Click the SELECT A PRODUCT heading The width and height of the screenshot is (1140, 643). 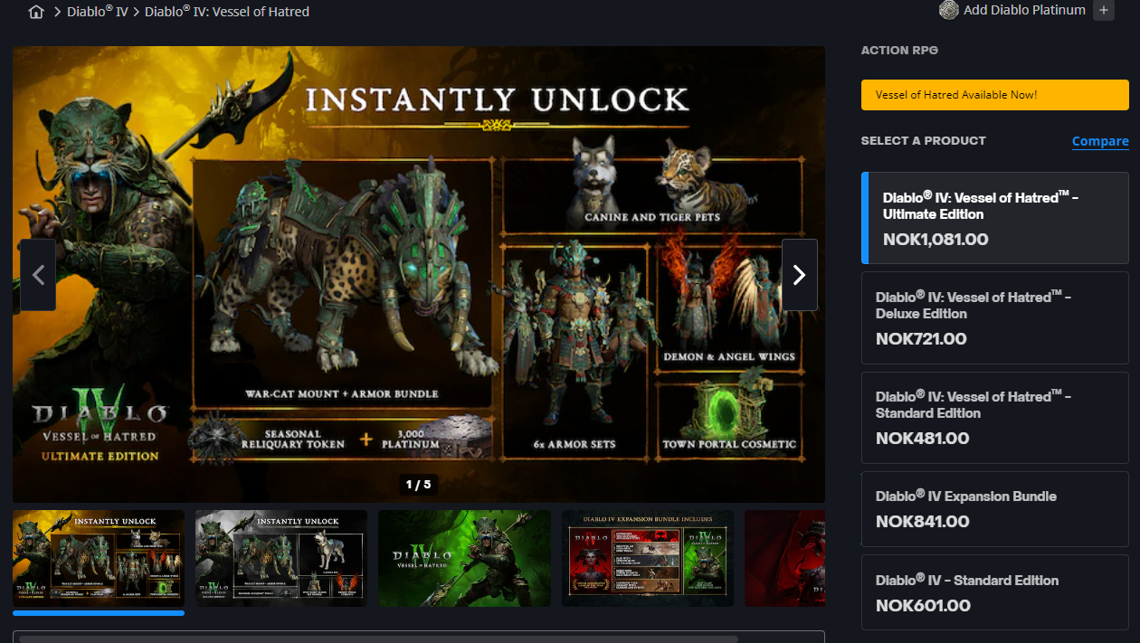924,141
